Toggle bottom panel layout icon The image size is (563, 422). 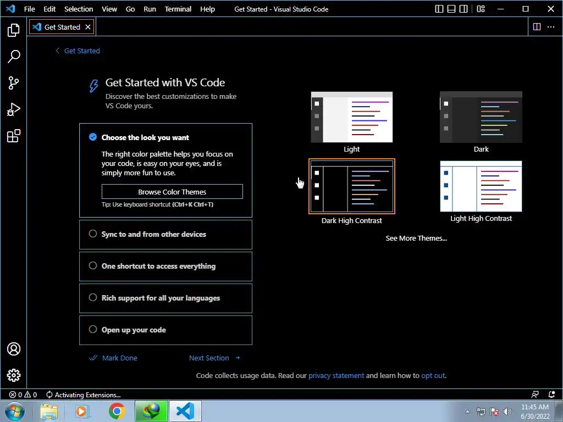451,9
